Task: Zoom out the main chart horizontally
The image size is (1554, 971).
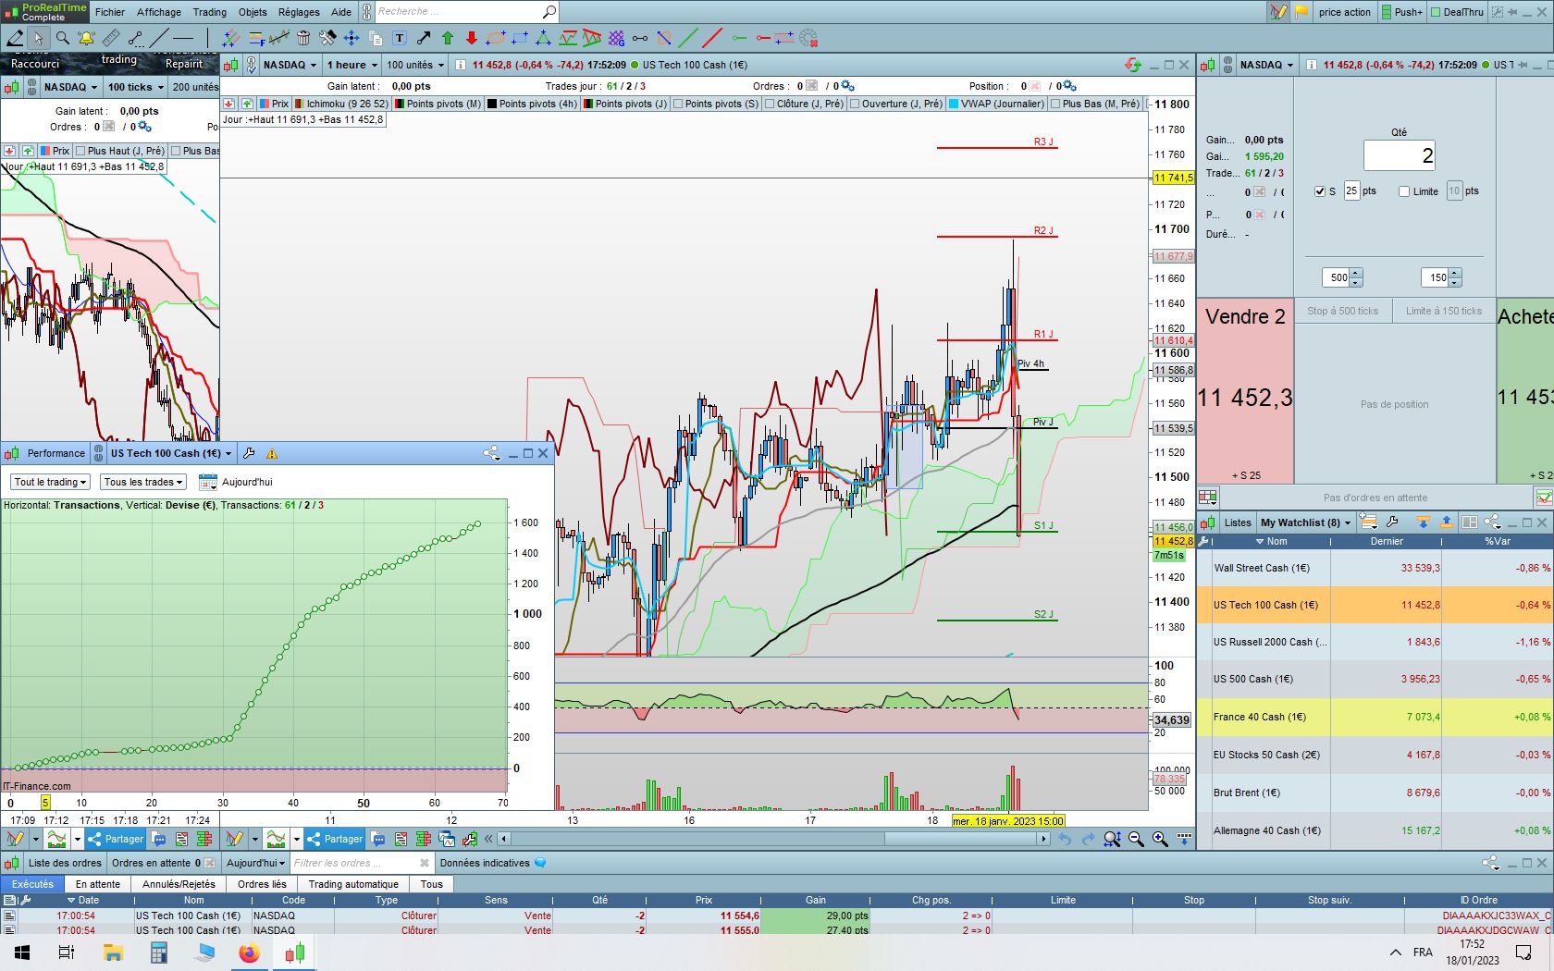Action: (x=1136, y=839)
